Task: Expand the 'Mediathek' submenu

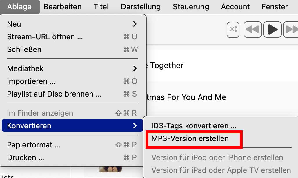Action: (25, 68)
